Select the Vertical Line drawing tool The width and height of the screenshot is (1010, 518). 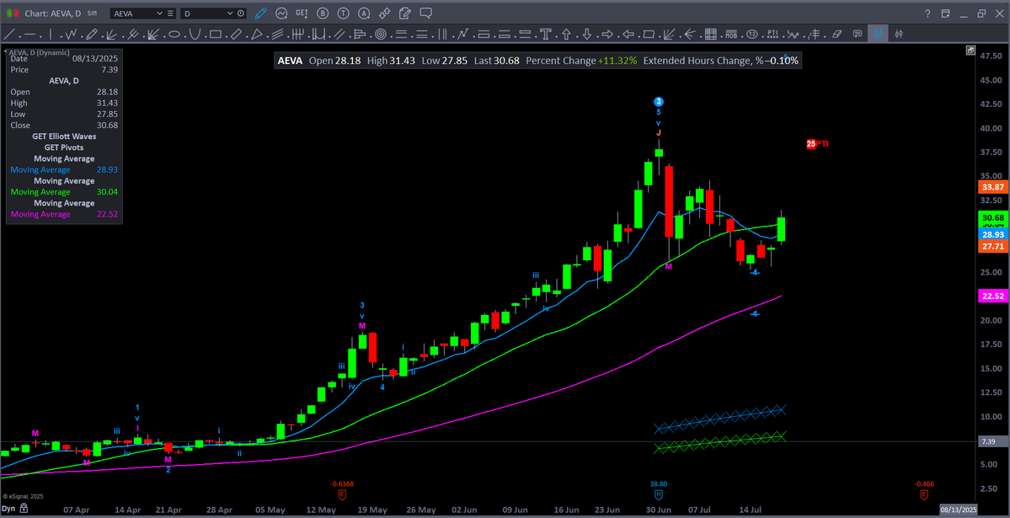click(51, 35)
